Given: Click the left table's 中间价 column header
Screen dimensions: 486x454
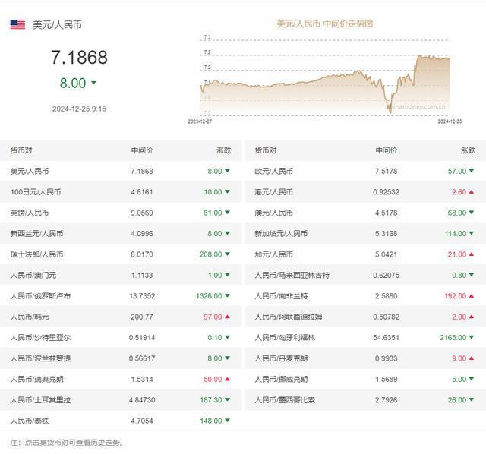Looking at the screenshot, I should tap(142, 150).
